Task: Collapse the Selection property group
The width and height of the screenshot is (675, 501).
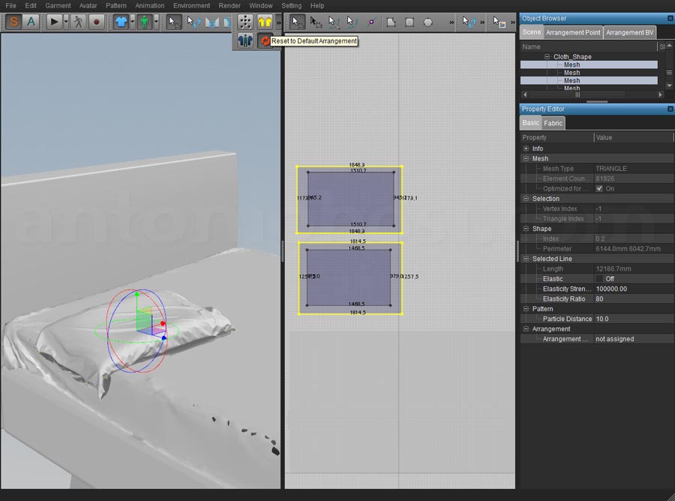Action: pyautogui.click(x=526, y=199)
